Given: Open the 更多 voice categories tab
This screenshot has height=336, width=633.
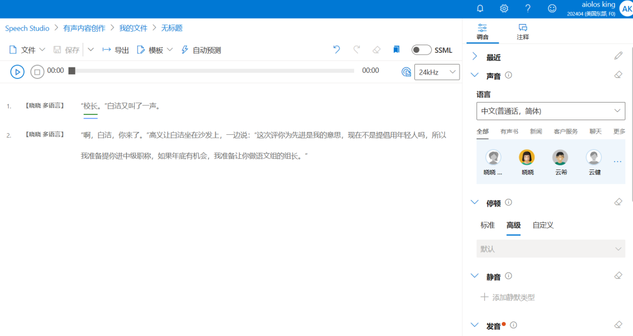Looking at the screenshot, I should tap(620, 132).
